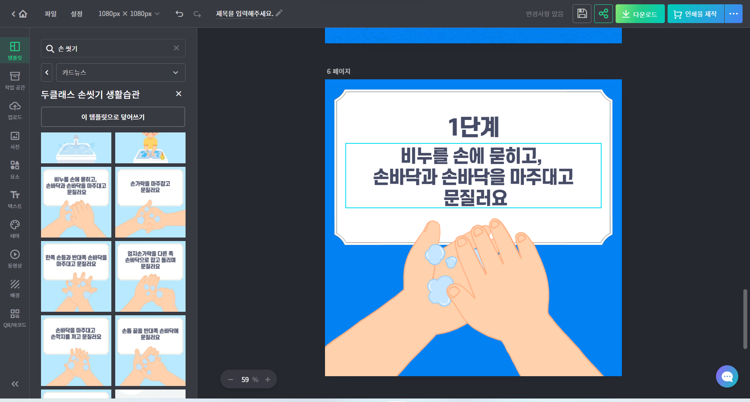The height and width of the screenshot is (402, 750).
Task: Click the 6 페이지 page label
Action: tap(339, 71)
